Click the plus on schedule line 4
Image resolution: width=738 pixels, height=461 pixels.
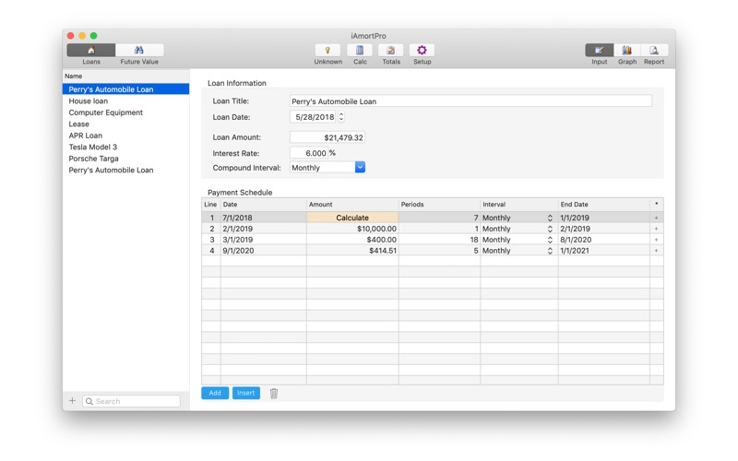pos(656,251)
